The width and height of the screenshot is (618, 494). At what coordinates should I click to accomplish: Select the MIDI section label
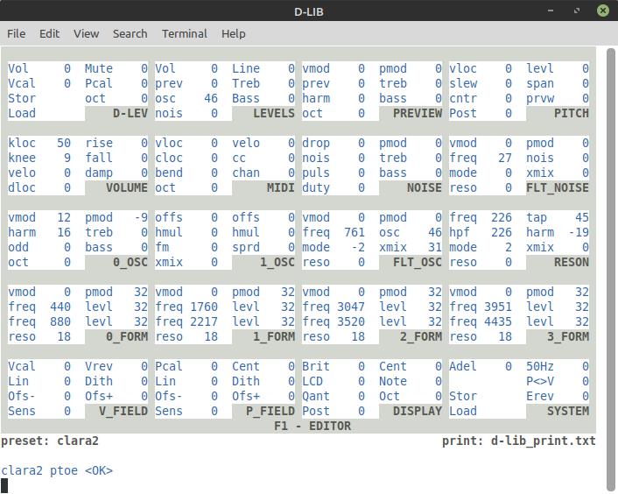click(281, 188)
